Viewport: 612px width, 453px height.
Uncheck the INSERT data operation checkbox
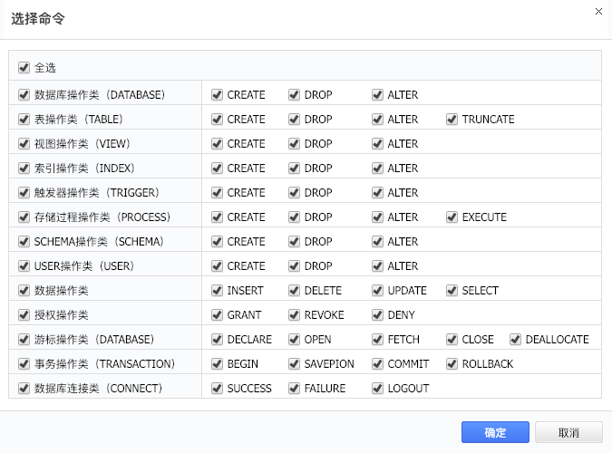point(218,290)
